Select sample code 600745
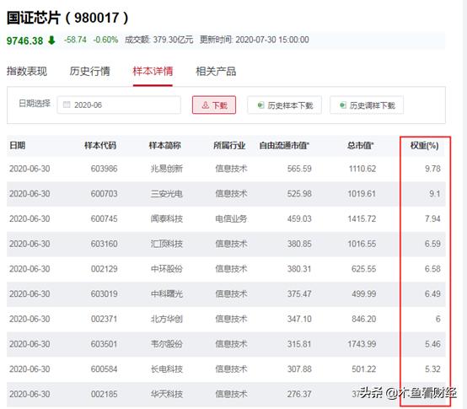 [104, 219]
